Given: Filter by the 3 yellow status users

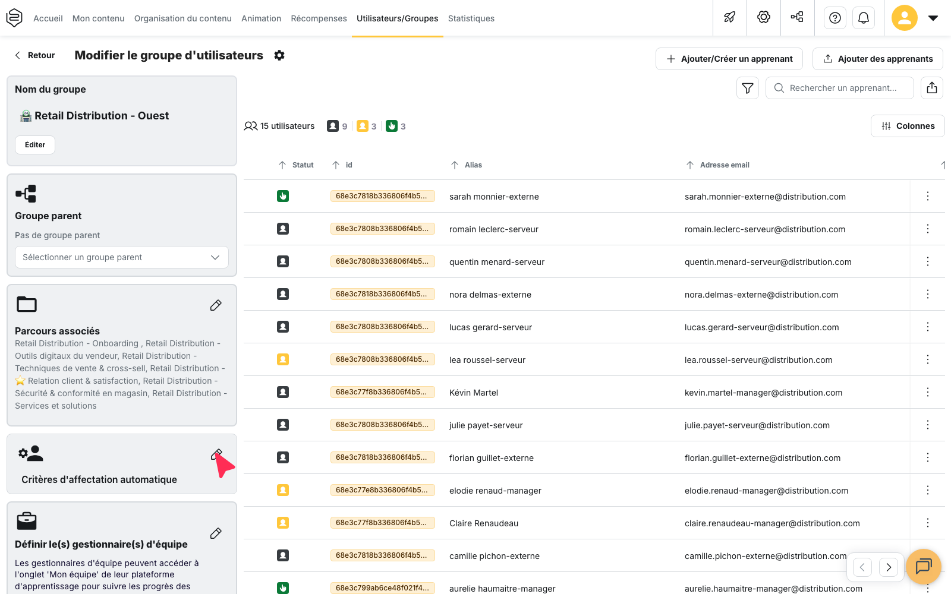Looking at the screenshot, I should pos(367,126).
